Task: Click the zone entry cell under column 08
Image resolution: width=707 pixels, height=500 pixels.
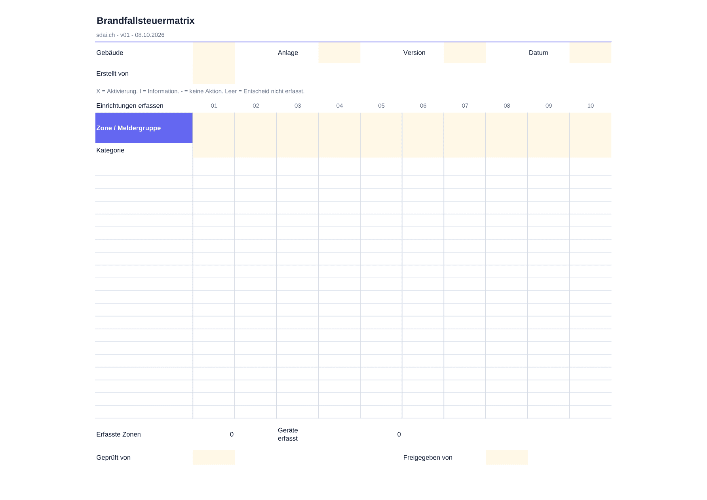Action: pyautogui.click(x=507, y=128)
